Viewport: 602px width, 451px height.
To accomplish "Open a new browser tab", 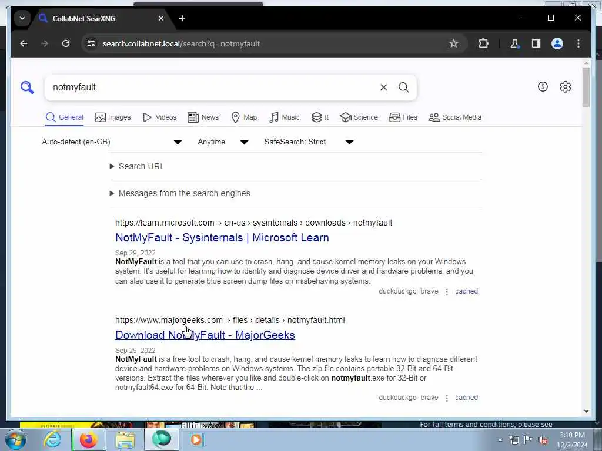I will [182, 18].
